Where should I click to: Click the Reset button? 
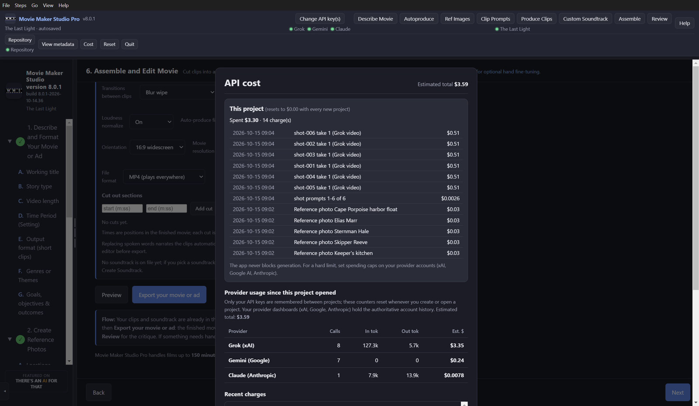110,44
